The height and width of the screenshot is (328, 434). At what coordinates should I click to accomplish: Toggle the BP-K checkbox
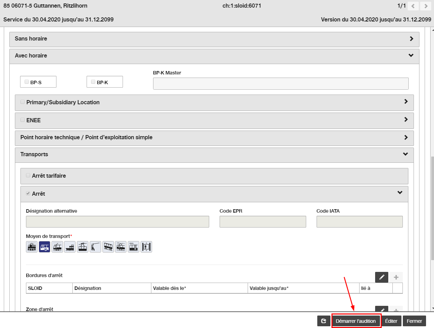pos(93,82)
